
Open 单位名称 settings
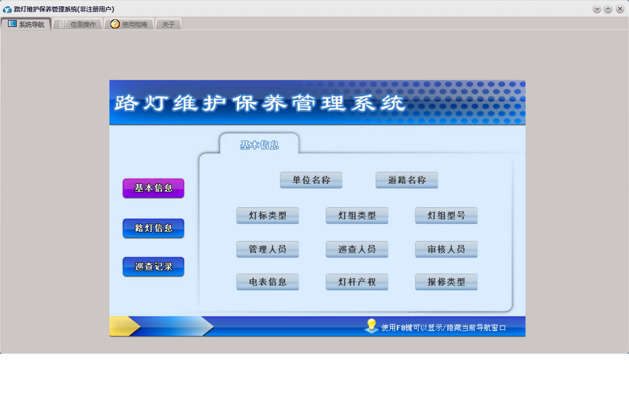tap(311, 180)
